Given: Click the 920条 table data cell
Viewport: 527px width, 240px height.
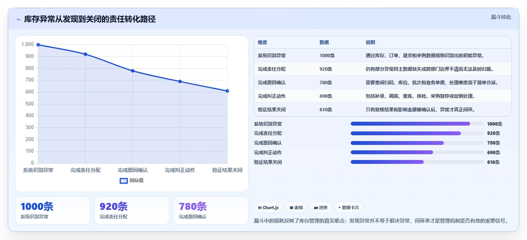Looking at the screenshot, I should tap(326, 69).
